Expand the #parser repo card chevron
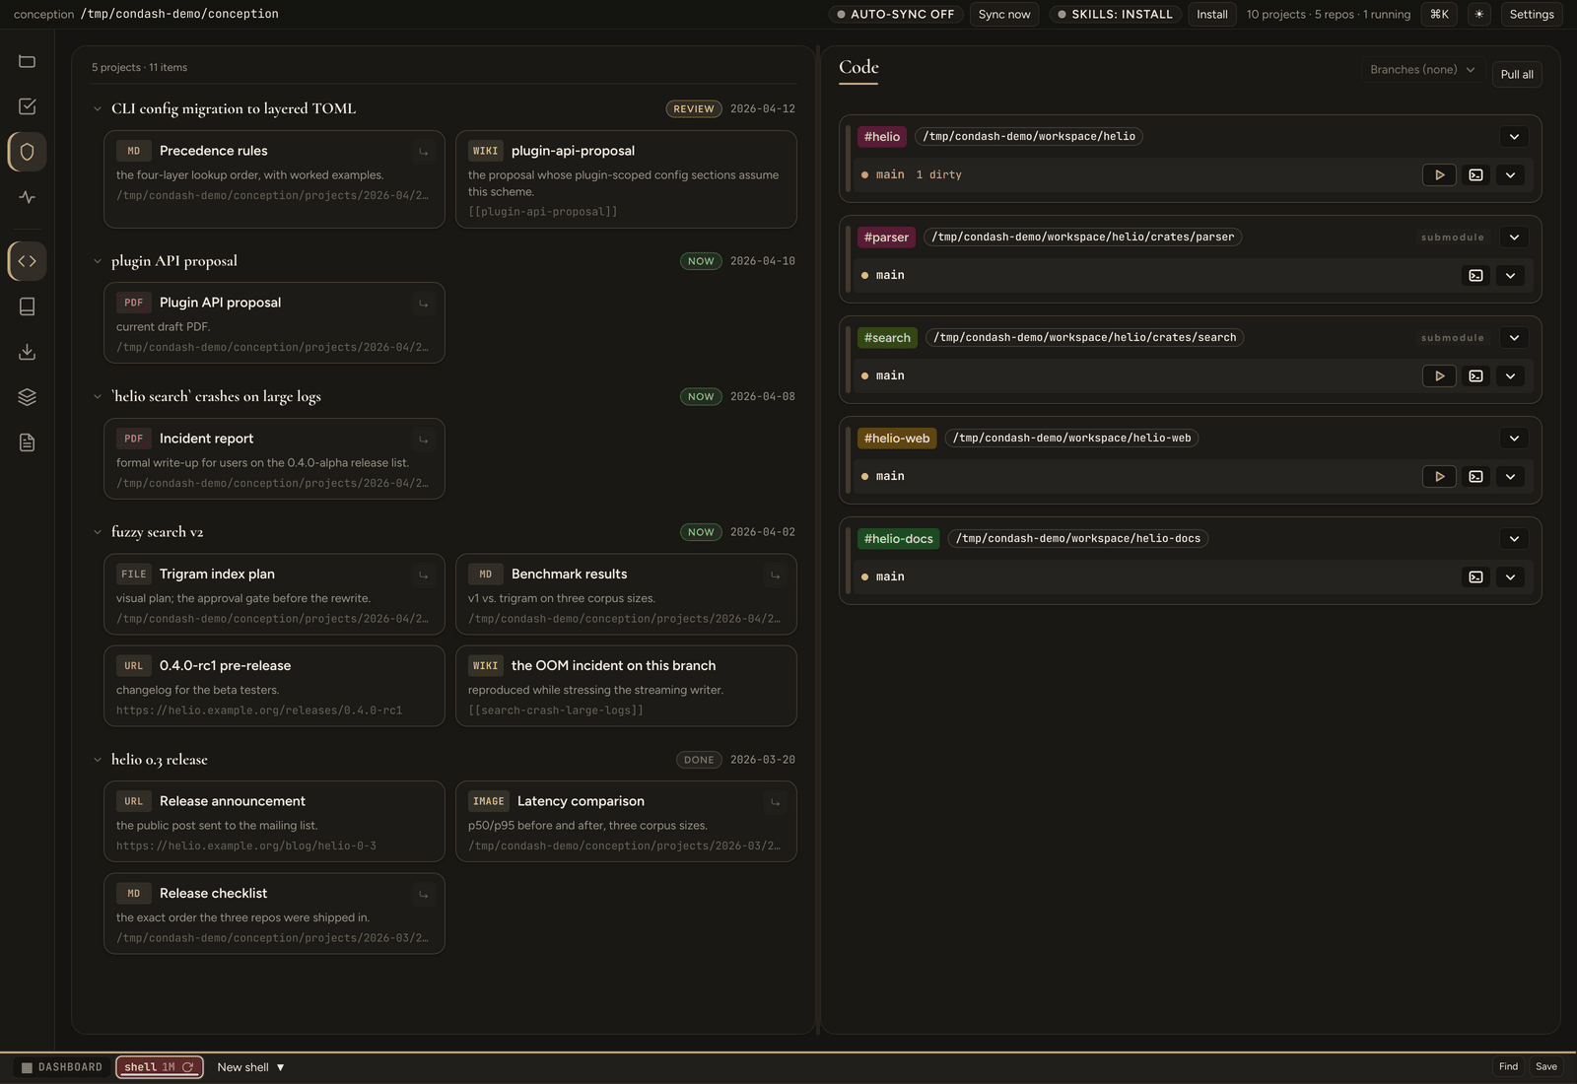Image resolution: width=1577 pixels, height=1084 pixels. click(x=1514, y=237)
